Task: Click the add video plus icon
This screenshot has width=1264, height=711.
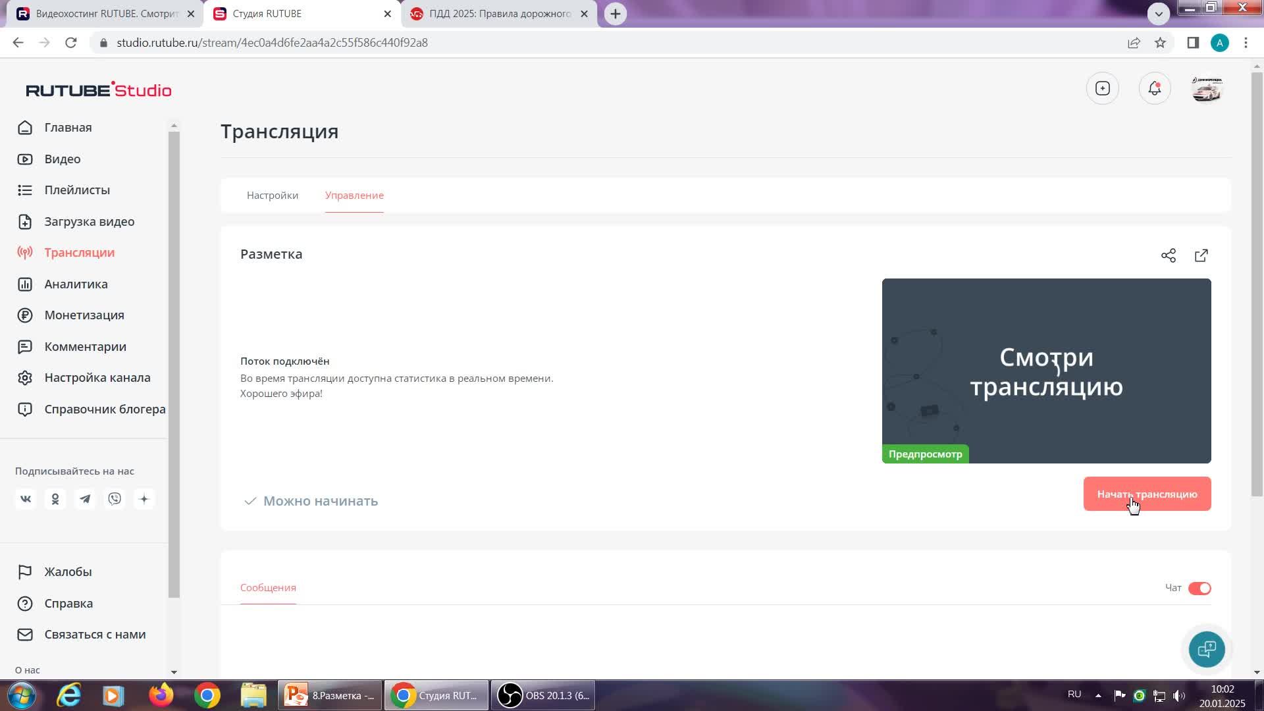Action: click(x=1102, y=88)
